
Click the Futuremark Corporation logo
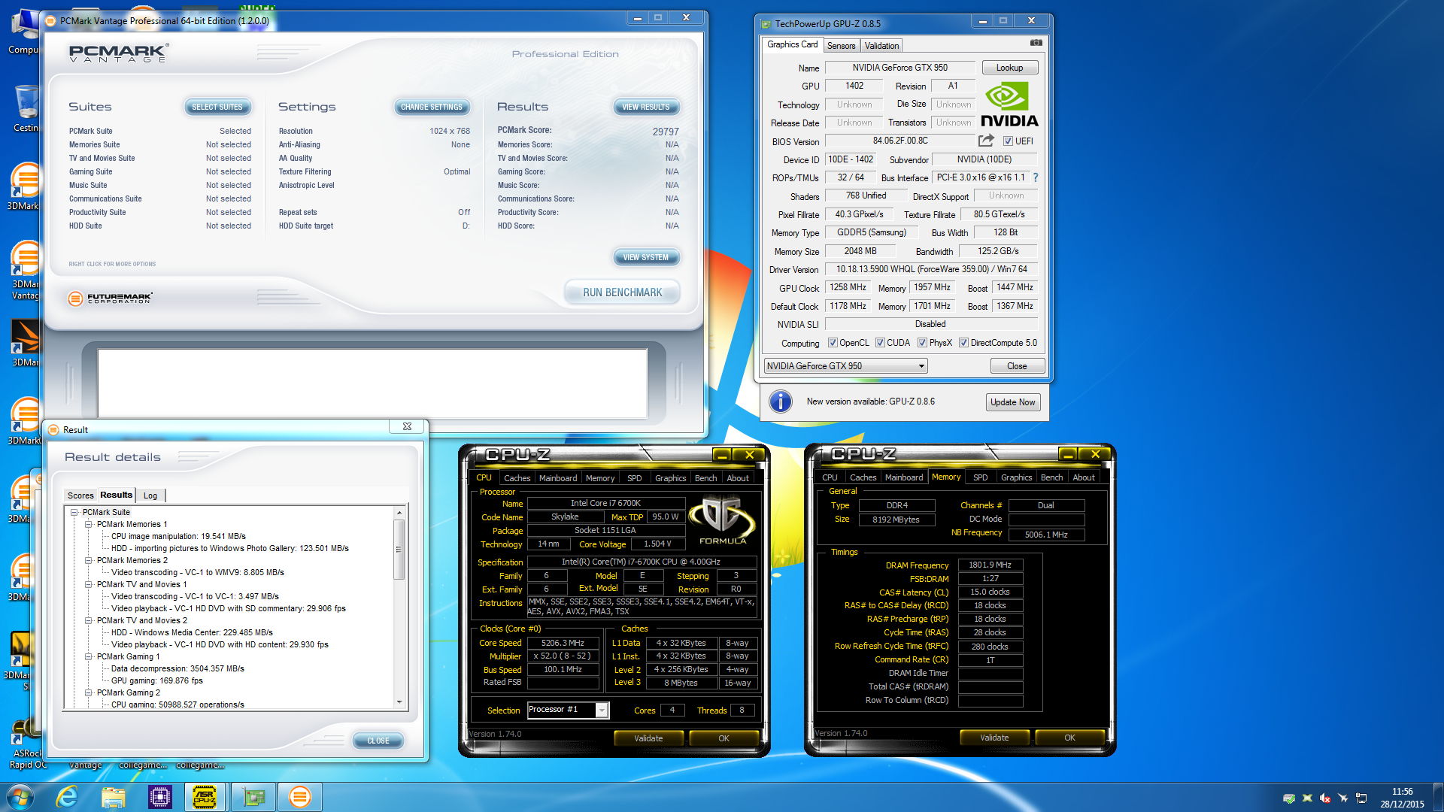coord(110,298)
